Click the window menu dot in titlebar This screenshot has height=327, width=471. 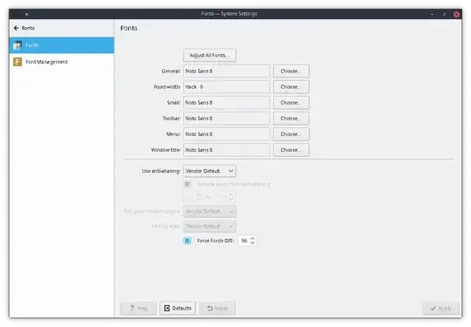[27, 14]
